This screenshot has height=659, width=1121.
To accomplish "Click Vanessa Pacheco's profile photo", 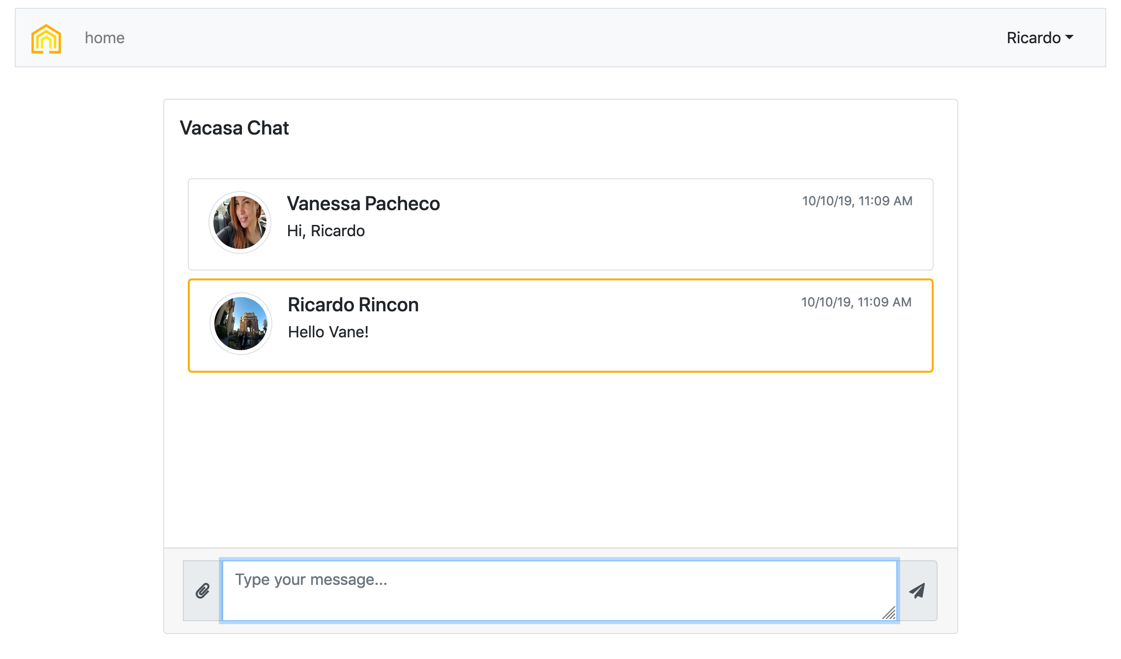I will 240,222.
